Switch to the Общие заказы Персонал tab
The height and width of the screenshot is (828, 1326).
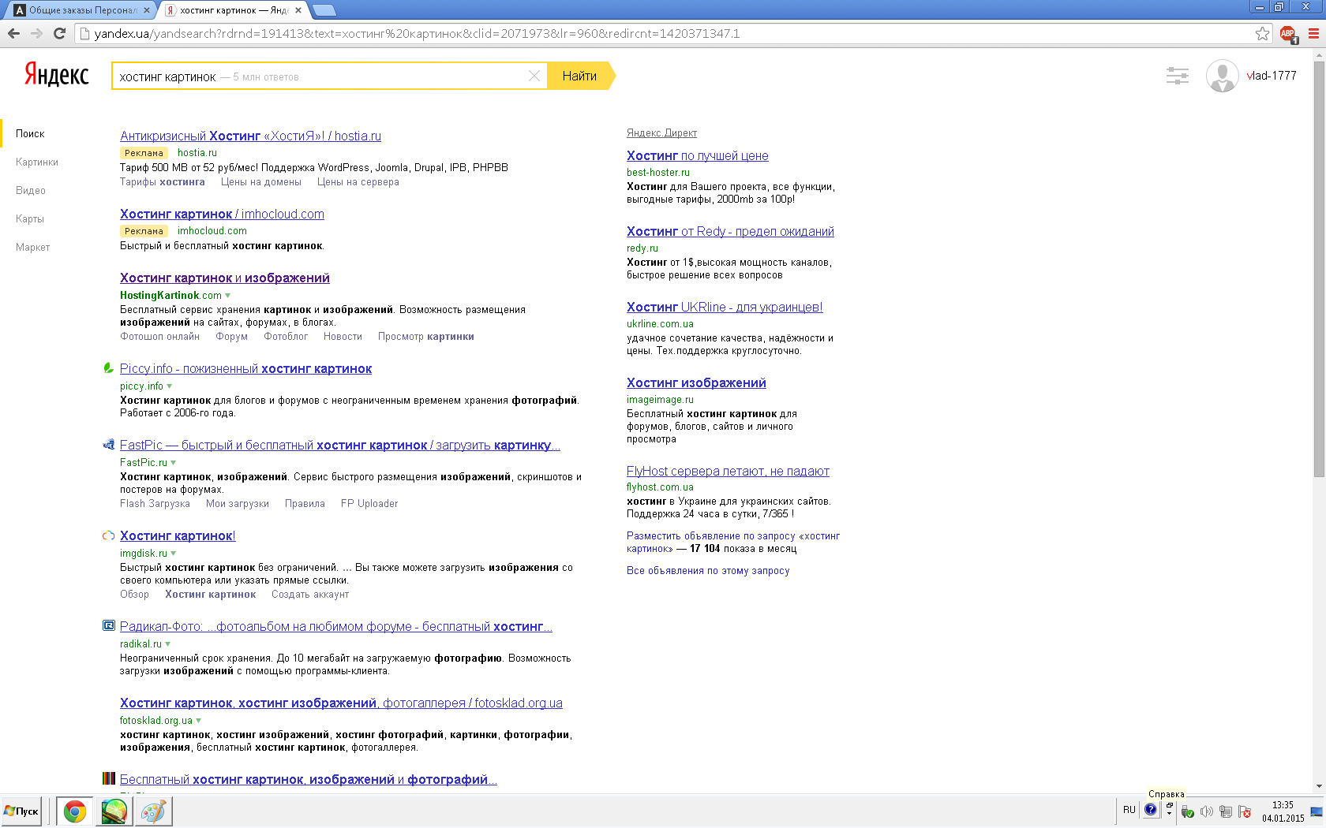(x=79, y=10)
